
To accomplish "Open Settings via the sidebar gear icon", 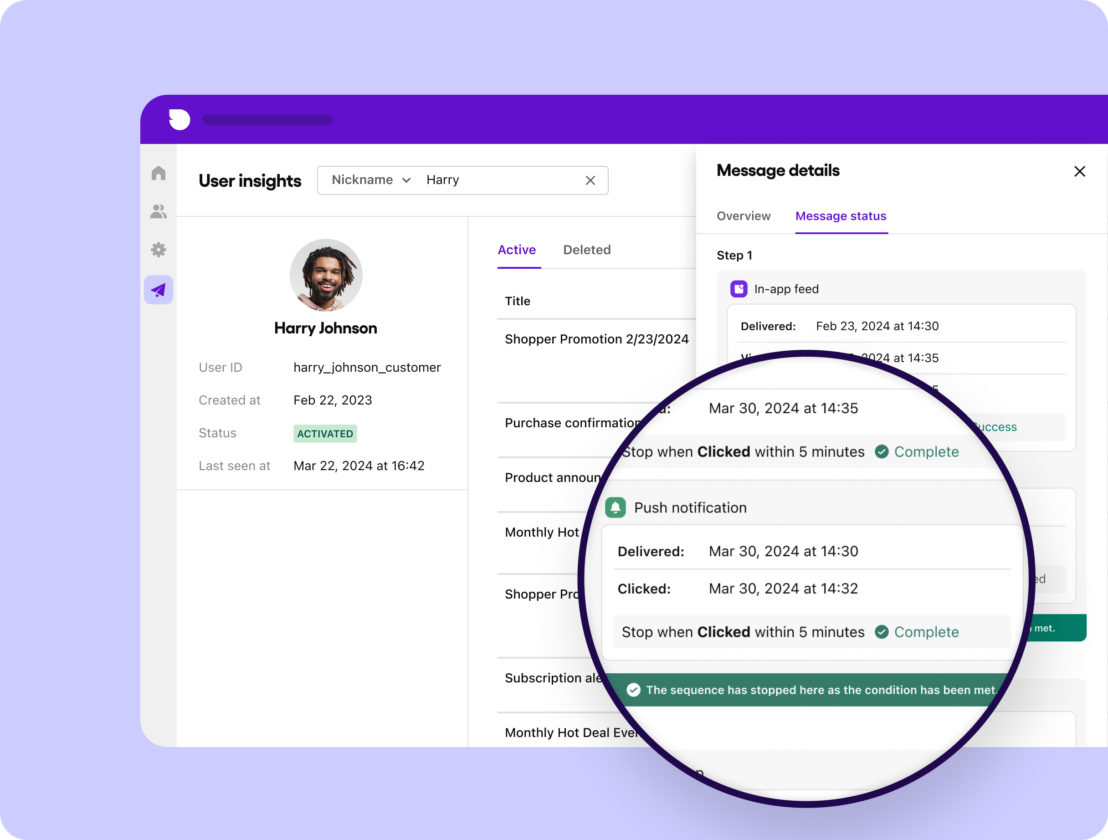I will pos(158,250).
